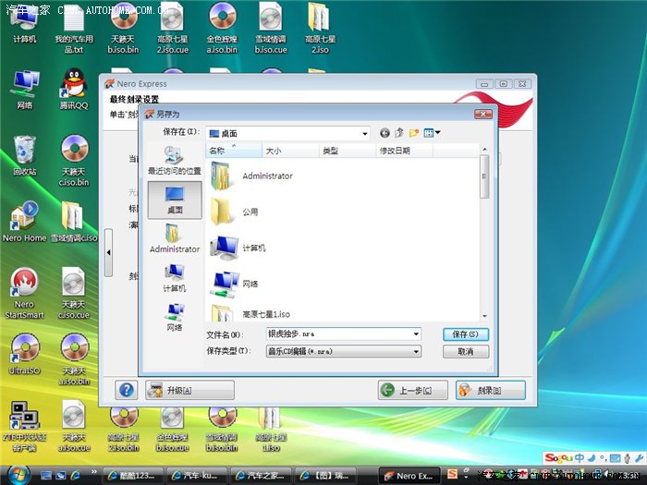Select 高原七星2.iso folder on desktop
This screenshot has height=485, width=647.
[320, 29]
